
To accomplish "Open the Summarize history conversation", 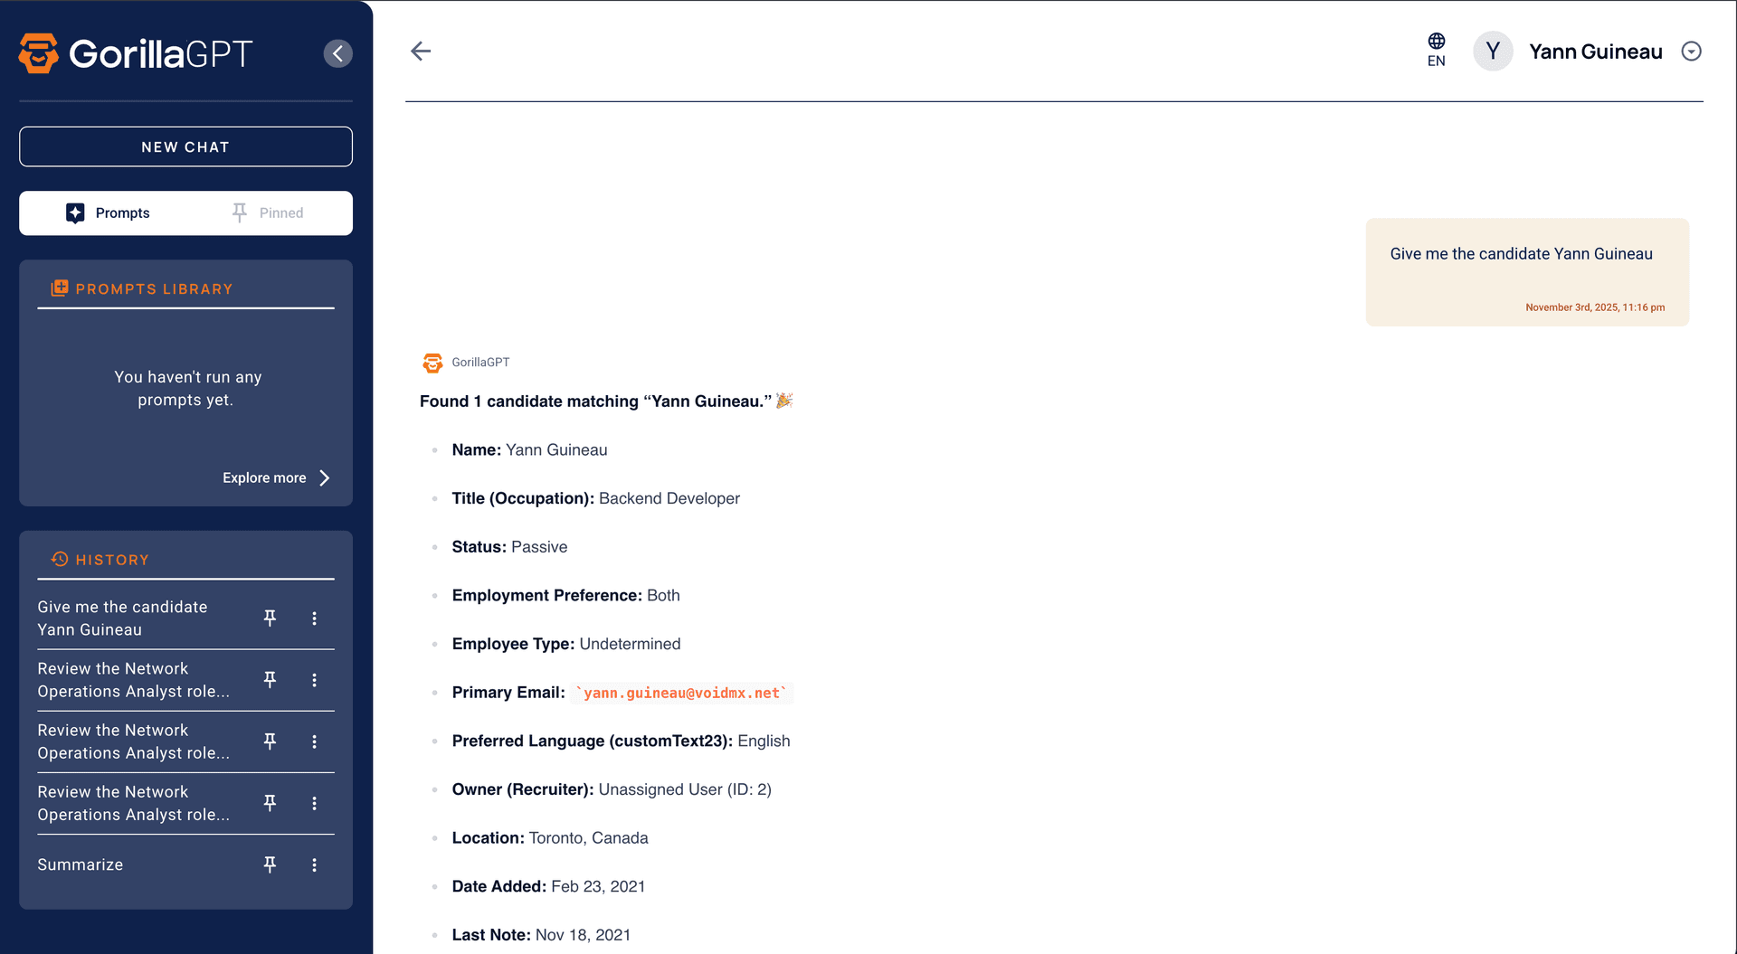I will [81, 865].
